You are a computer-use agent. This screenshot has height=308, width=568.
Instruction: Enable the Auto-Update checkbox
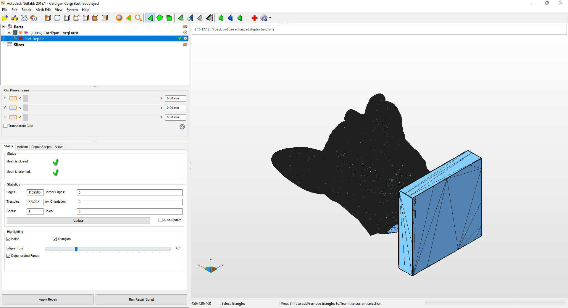pyautogui.click(x=161, y=220)
